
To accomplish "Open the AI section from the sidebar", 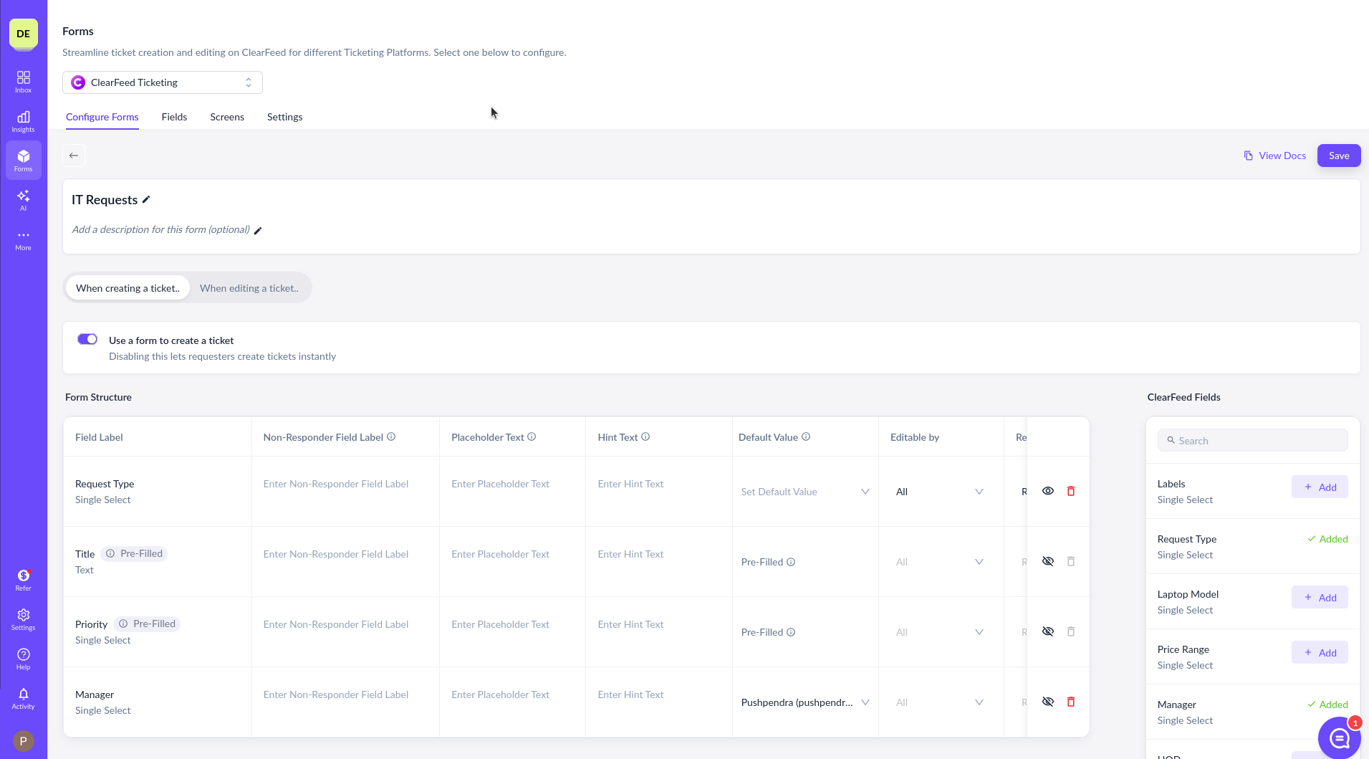I will 23,199.
